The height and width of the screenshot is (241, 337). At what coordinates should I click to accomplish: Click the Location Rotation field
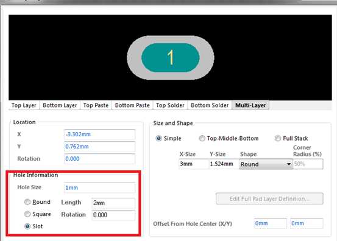point(99,159)
